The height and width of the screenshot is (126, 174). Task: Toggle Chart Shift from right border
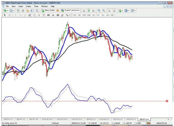point(114,11)
